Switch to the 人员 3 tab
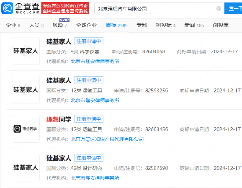Screen dimensions: 242x188 [x=37, y=25]
